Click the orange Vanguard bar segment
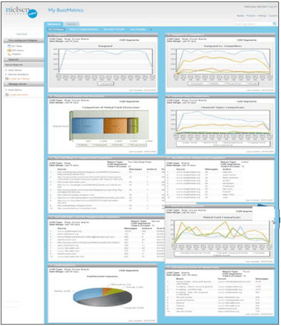 (x=116, y=126)
